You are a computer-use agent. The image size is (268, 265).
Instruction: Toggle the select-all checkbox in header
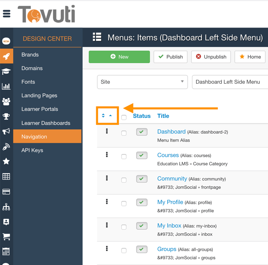tap(124, 117)
